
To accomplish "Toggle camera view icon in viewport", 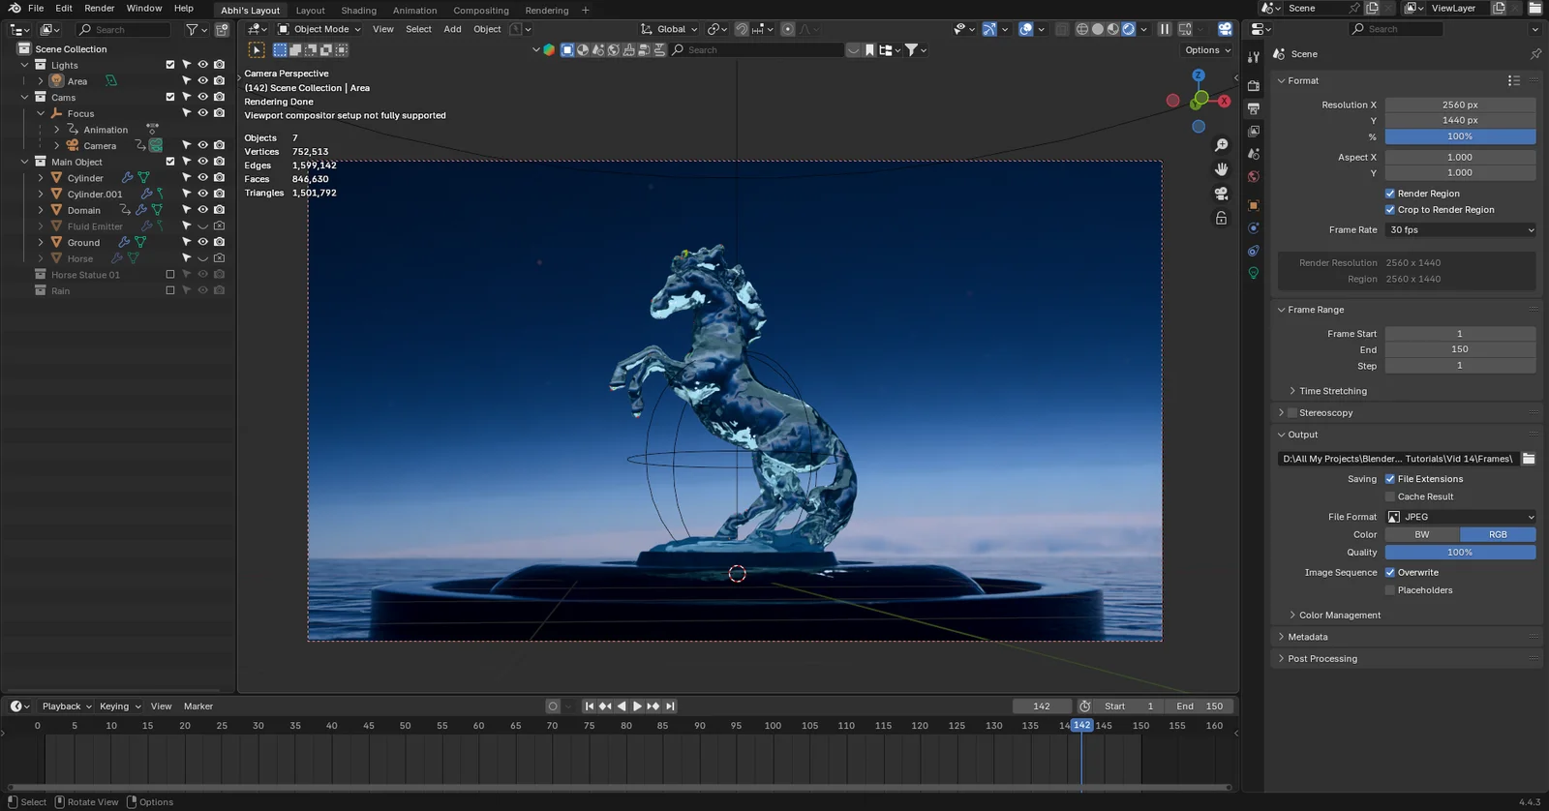I will tap(1222, 194).
